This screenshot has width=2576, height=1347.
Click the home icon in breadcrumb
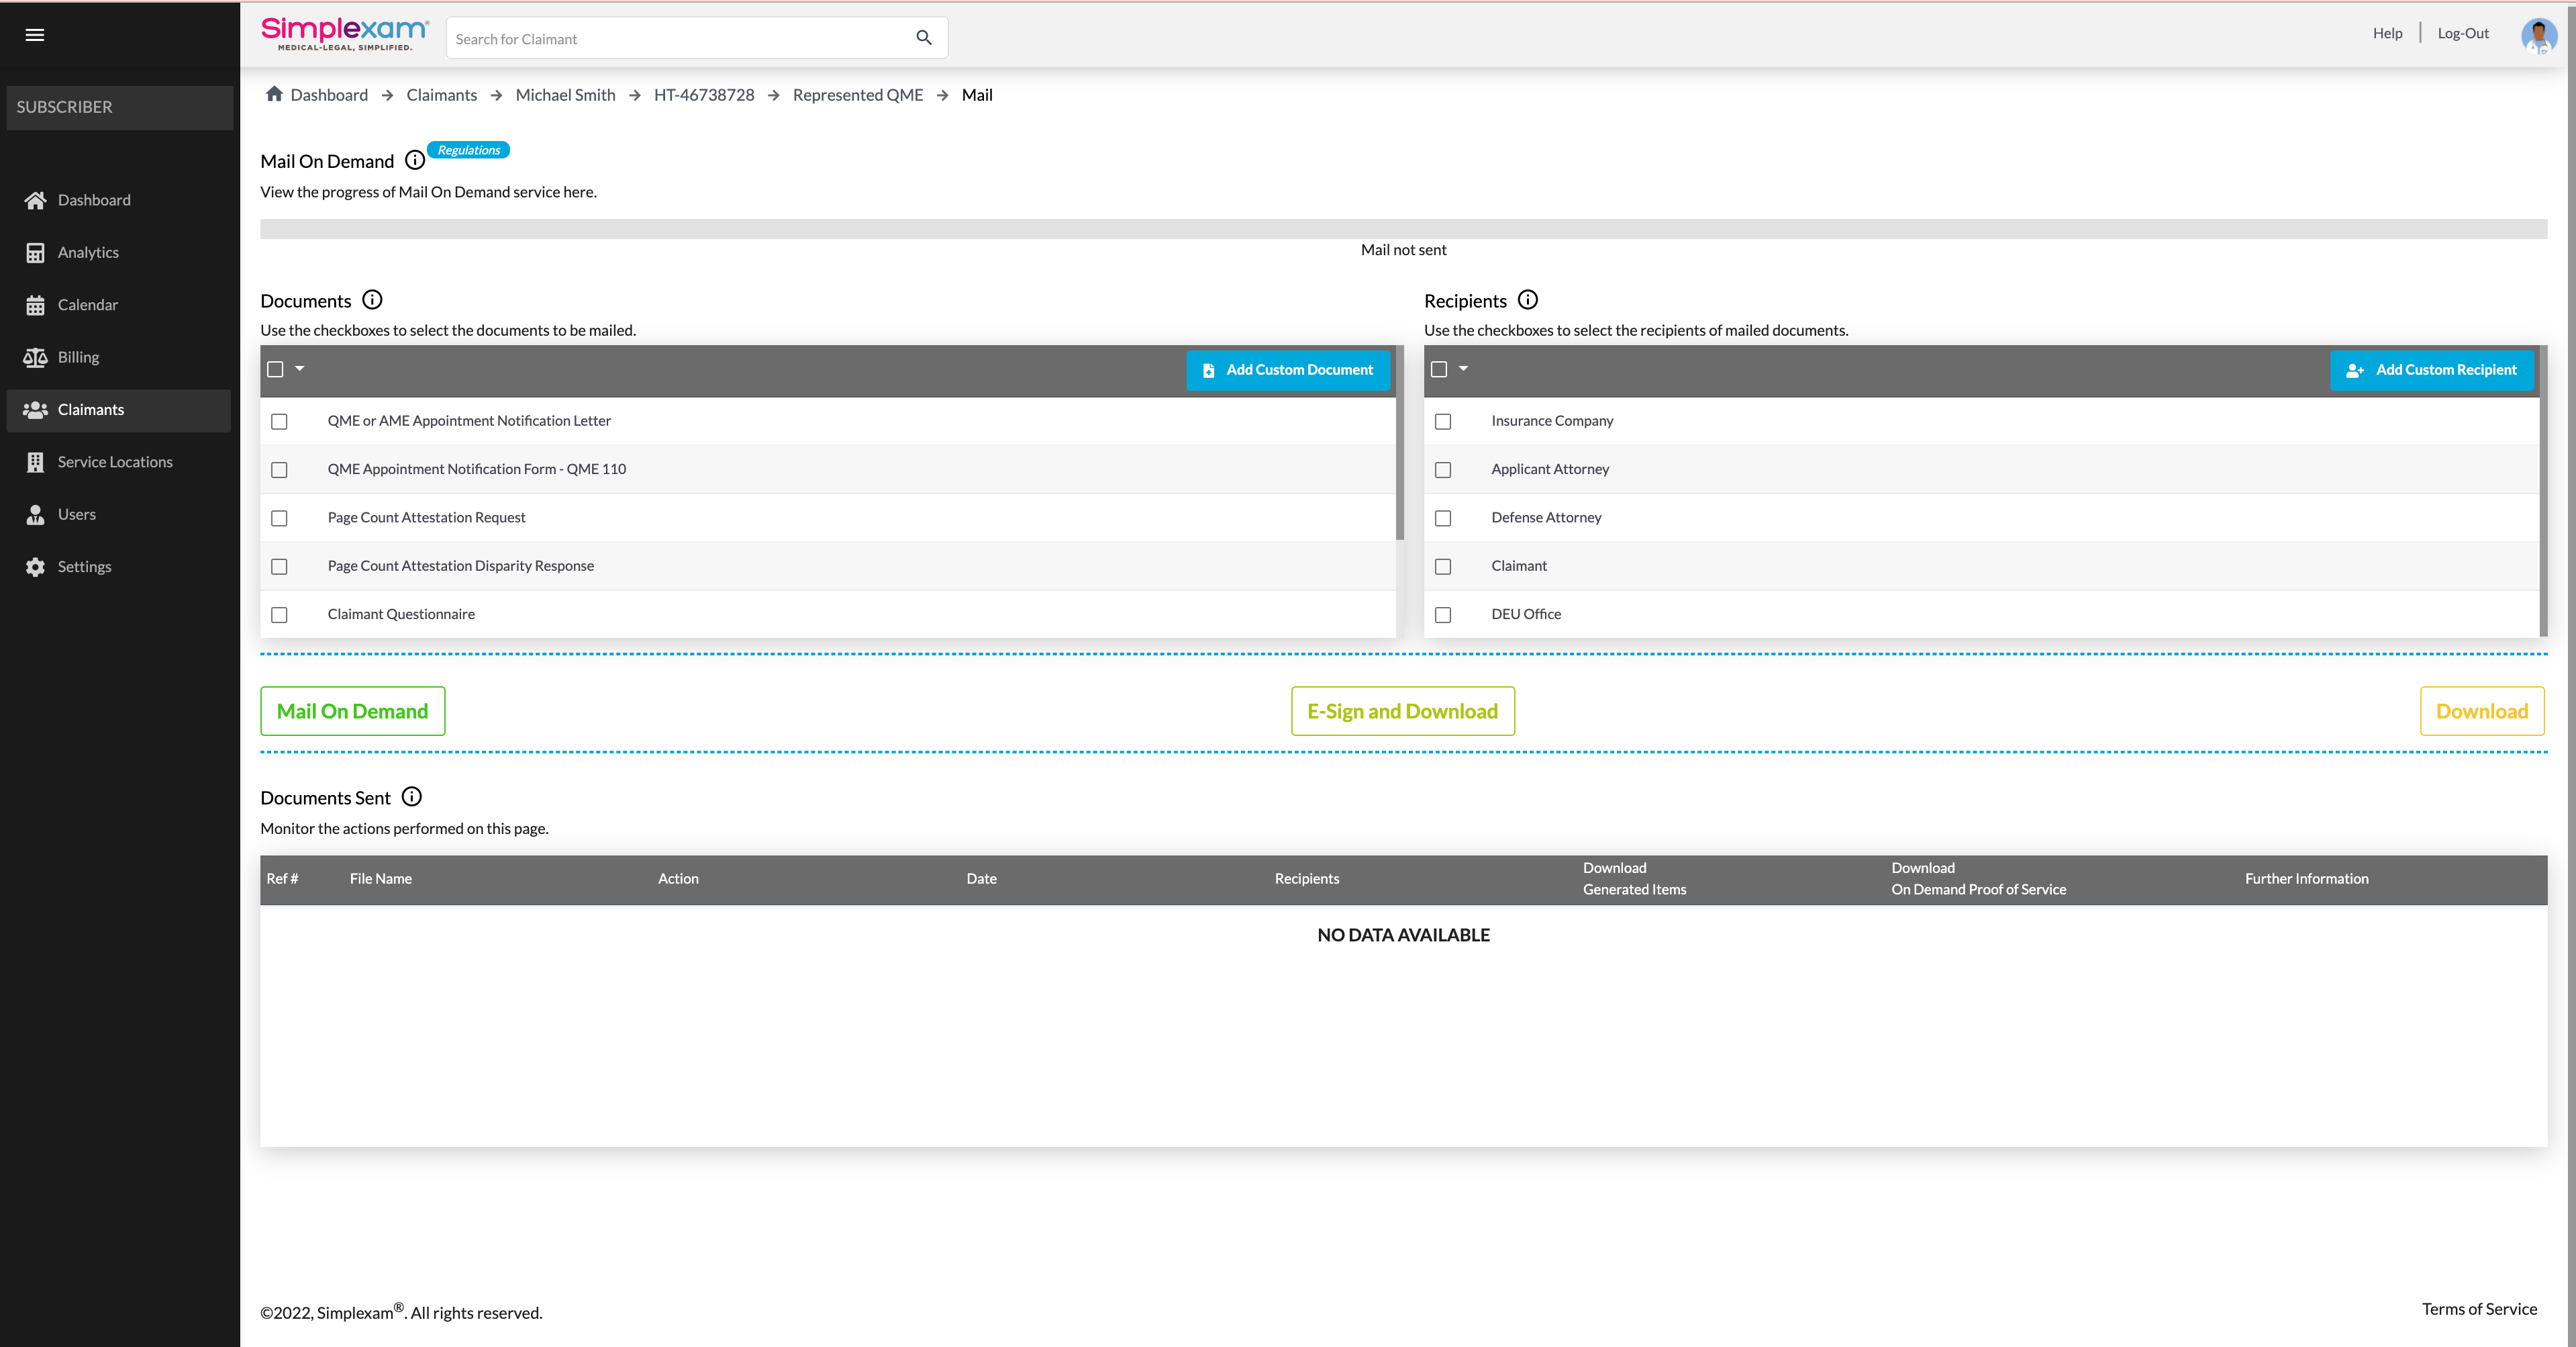point(274,94)
